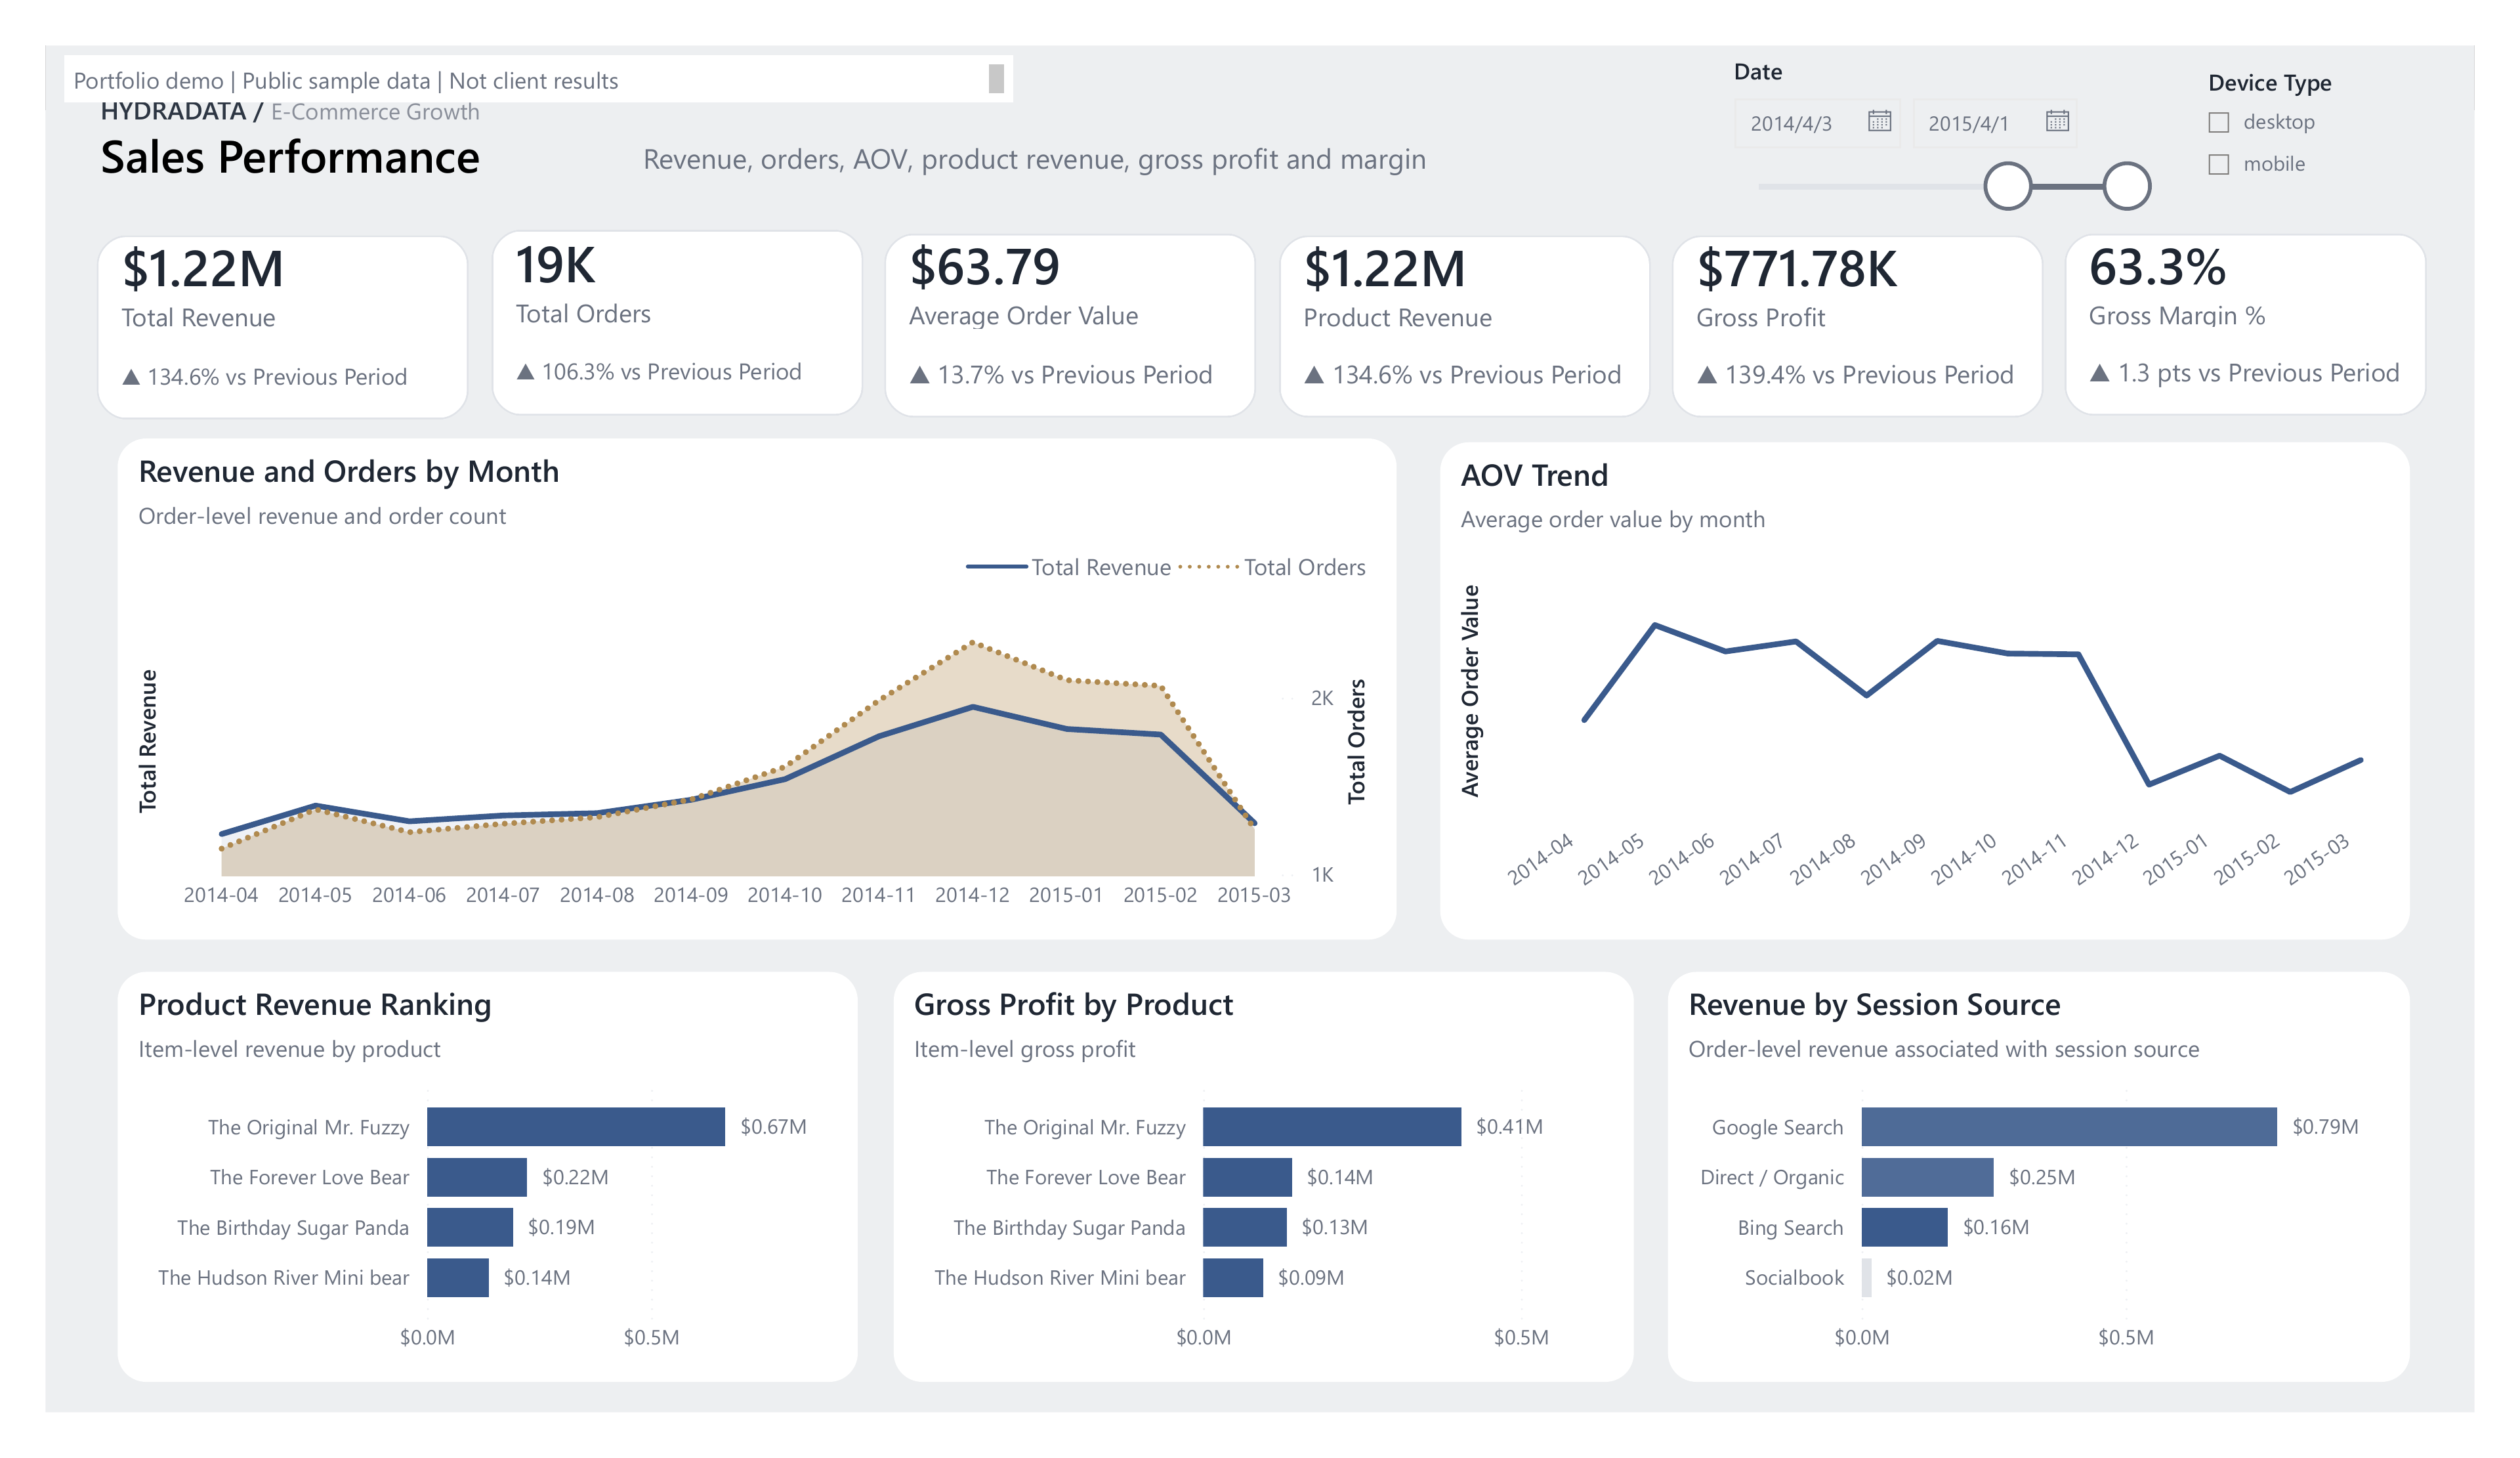Click the 2014-12 label on Revenue chart axis
The image size is (2520, 1458).
click(x=971, y=895)
